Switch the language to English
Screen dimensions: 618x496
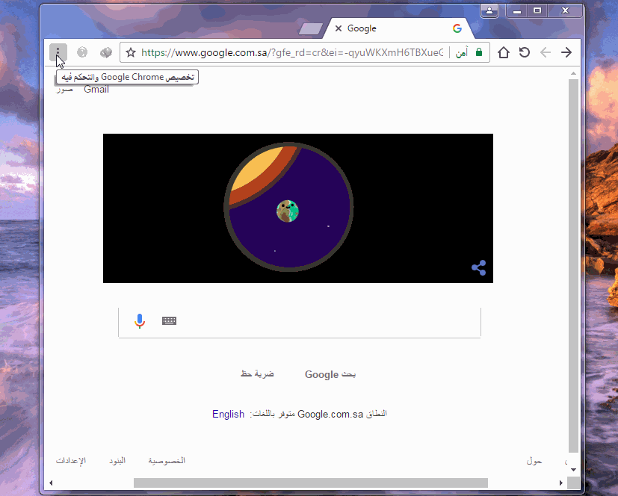[x=228, y=414]
